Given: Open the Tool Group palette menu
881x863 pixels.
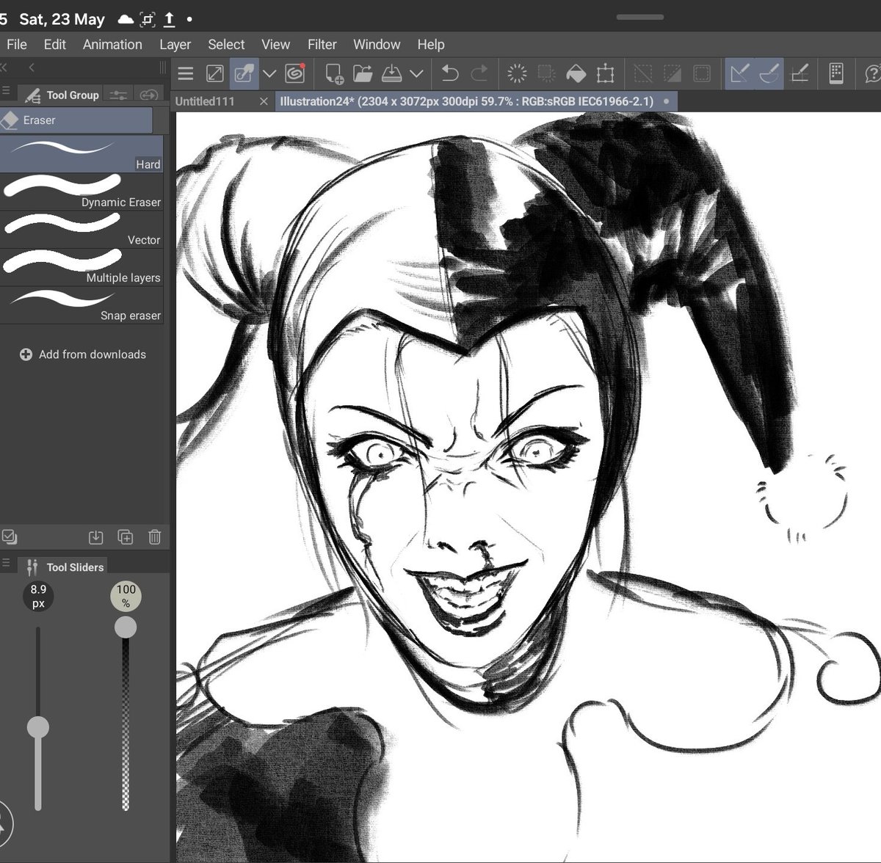Looking at the screenshot, I should point(6,92).
